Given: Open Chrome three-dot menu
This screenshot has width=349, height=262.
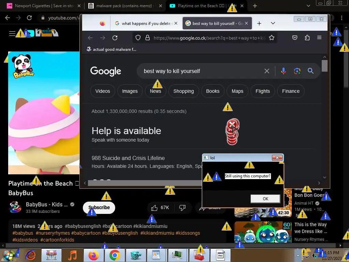Looking at the screenshot, I should coord(342,18).
